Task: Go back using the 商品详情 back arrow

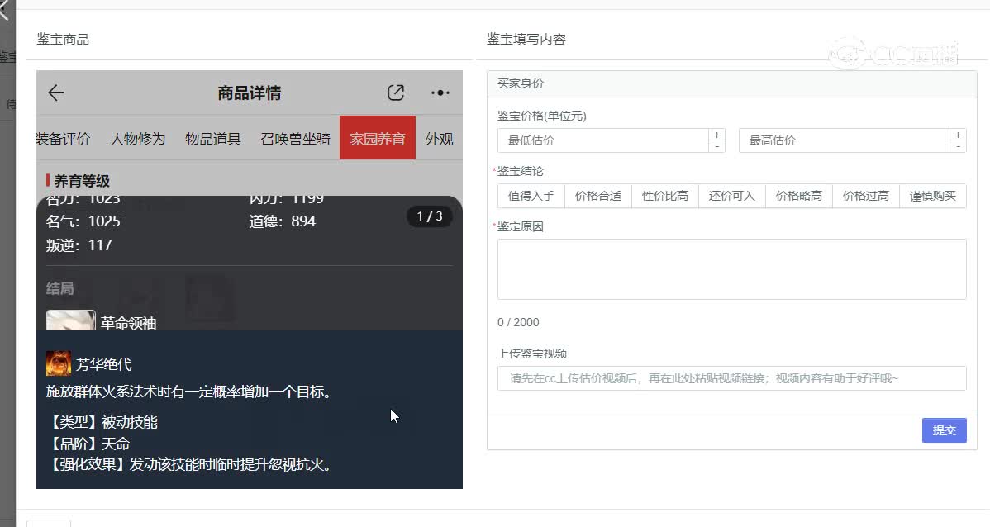Action: point(55,93)
